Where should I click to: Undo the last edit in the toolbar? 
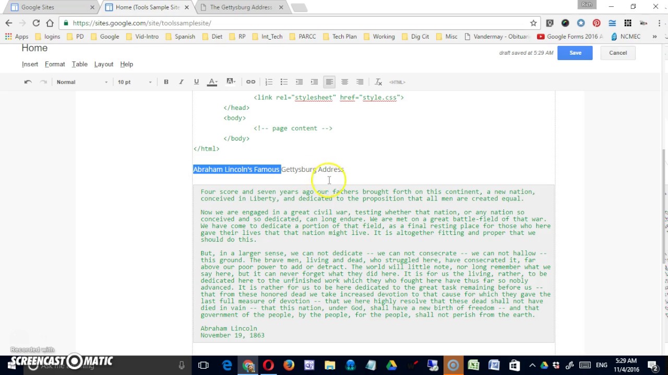28,82
